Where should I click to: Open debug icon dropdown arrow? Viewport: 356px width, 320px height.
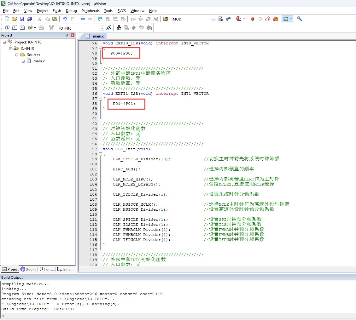[x=244, y=19]
